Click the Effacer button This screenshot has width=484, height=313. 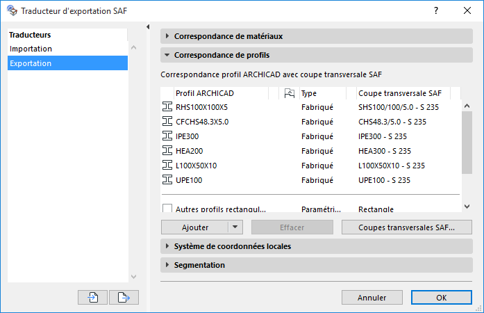pyautogui.click(x=292, y=227)
